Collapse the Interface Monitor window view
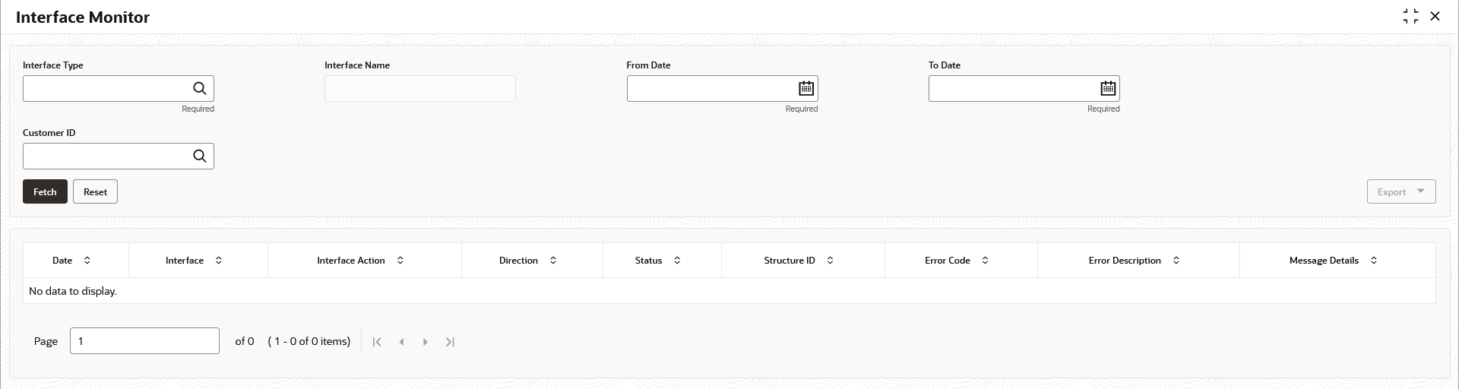This screenshot has height=389, width=1459. (1410, 17)
